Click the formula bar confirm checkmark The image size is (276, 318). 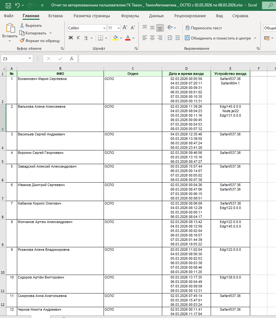(x=60, y=59)
